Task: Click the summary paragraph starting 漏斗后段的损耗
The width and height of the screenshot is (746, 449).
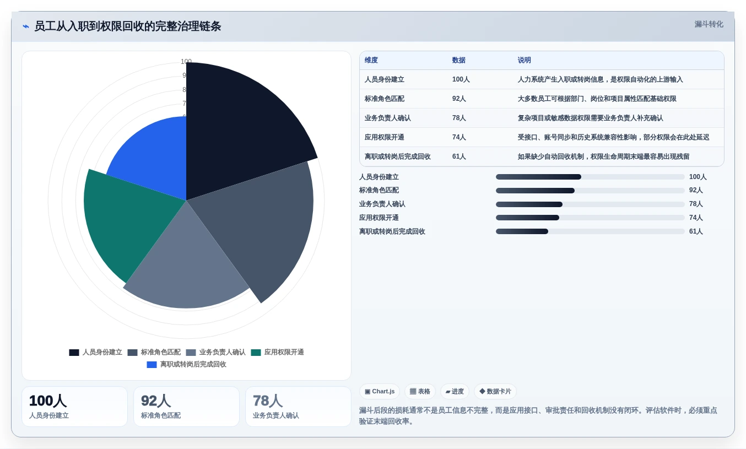Action: 538,416
